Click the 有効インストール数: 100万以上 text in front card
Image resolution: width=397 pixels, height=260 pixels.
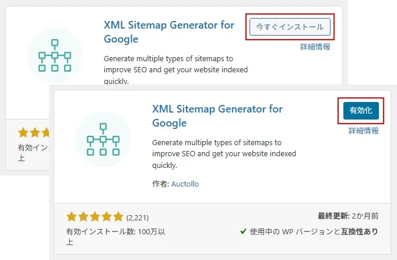115,236
